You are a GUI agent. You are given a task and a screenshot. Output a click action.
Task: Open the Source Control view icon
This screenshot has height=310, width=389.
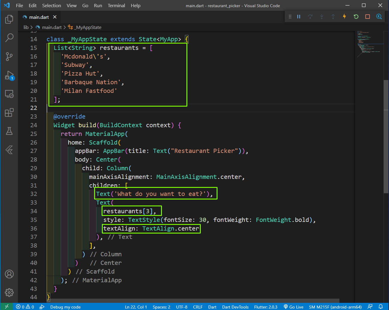[x=9, y=56]
